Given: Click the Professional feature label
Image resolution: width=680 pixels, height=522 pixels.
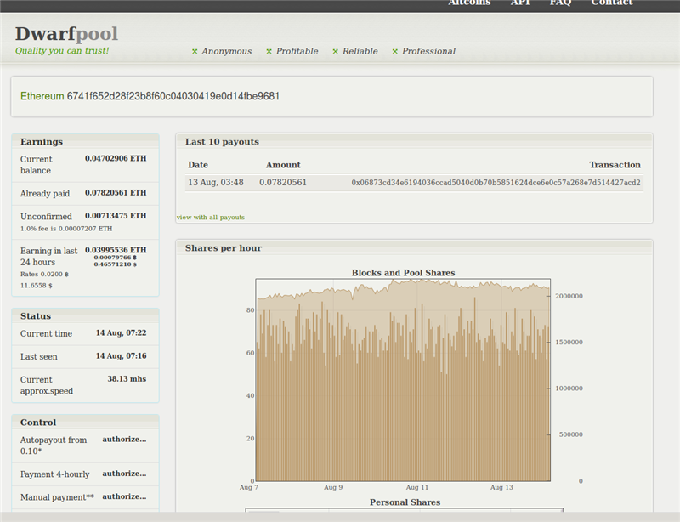Looking at the screenshot, I should (x=428, y=51).
